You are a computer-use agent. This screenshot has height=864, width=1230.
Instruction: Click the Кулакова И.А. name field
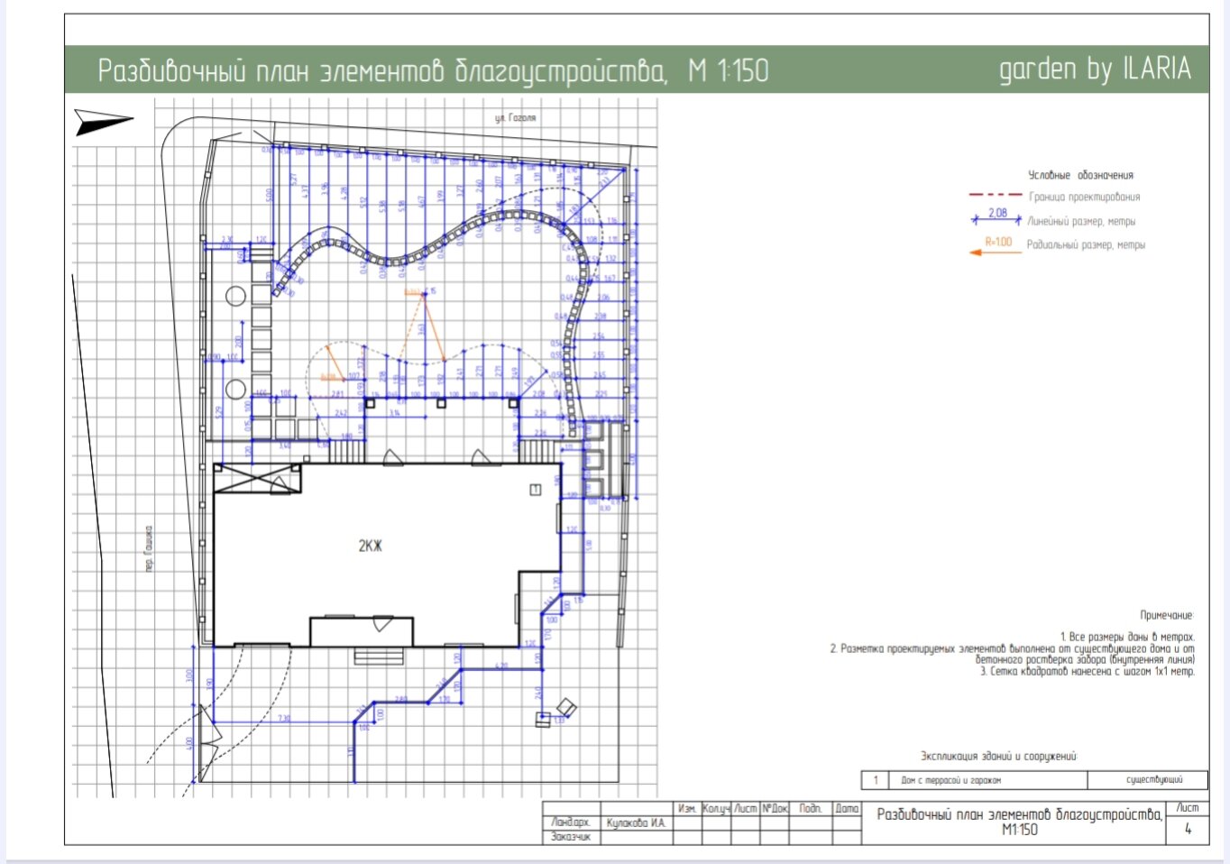pos(636,823)
